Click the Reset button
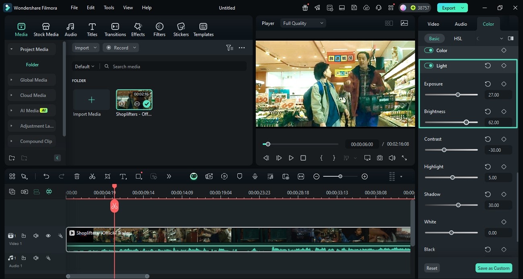Screen dimensions: 523x279 click(x=432, y=268)
